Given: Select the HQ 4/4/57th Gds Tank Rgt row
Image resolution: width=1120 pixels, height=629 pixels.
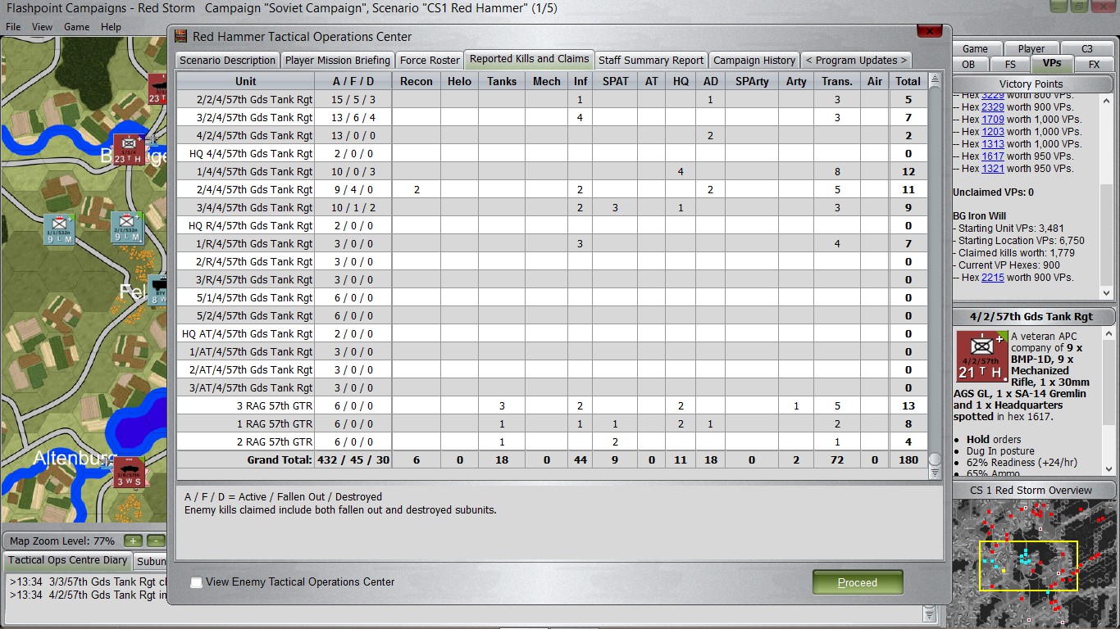Looking at the screenshot, I should 552,154.
